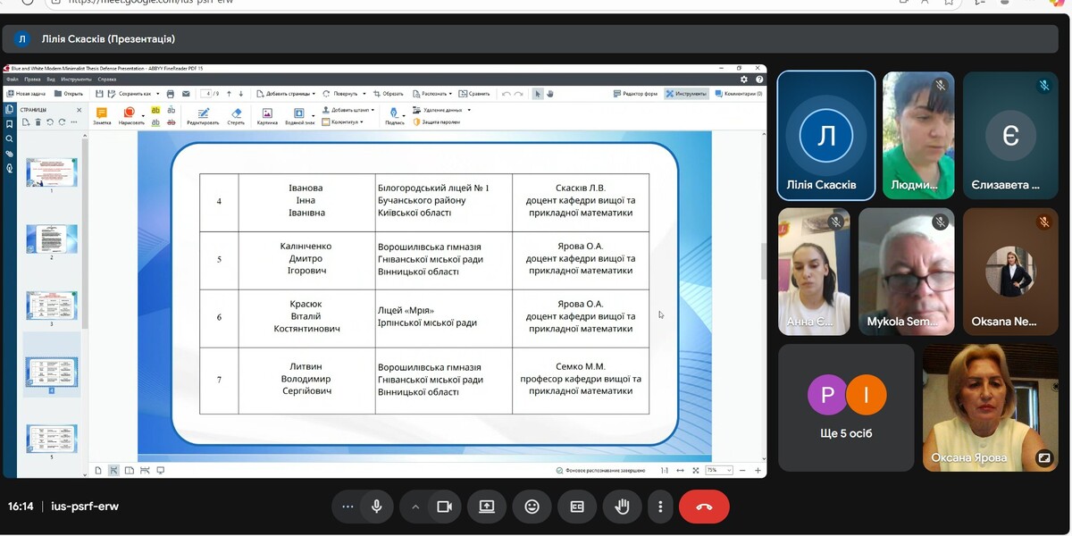Go to next page with down arrow

[241, 93]
